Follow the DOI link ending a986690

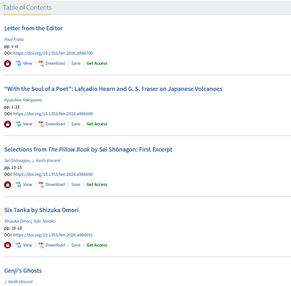53,174
